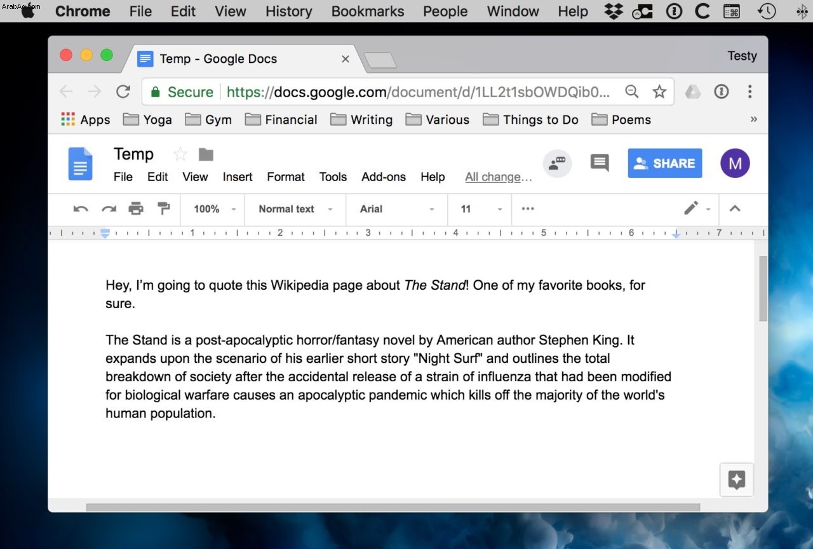Open the Insert menu
Viewport: 813px width, 549px height.
[238, 177]
